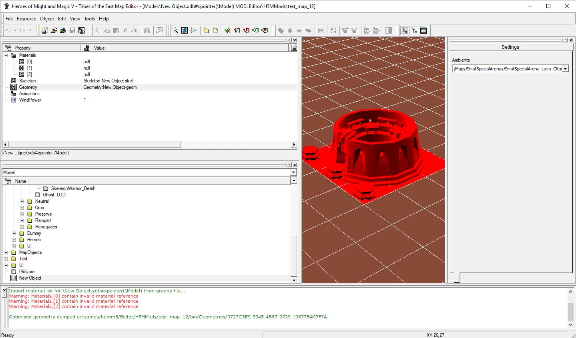Click the green checkmark toolbar icon

(x=228, y=30)
